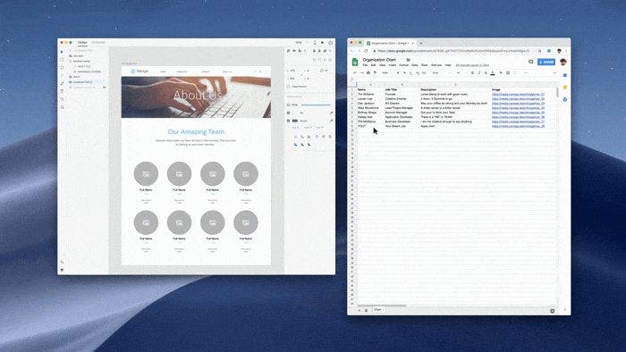Click the Print icon in Sheets toolbar
This screenshot has height=352, width=626.
coord(368,73)
